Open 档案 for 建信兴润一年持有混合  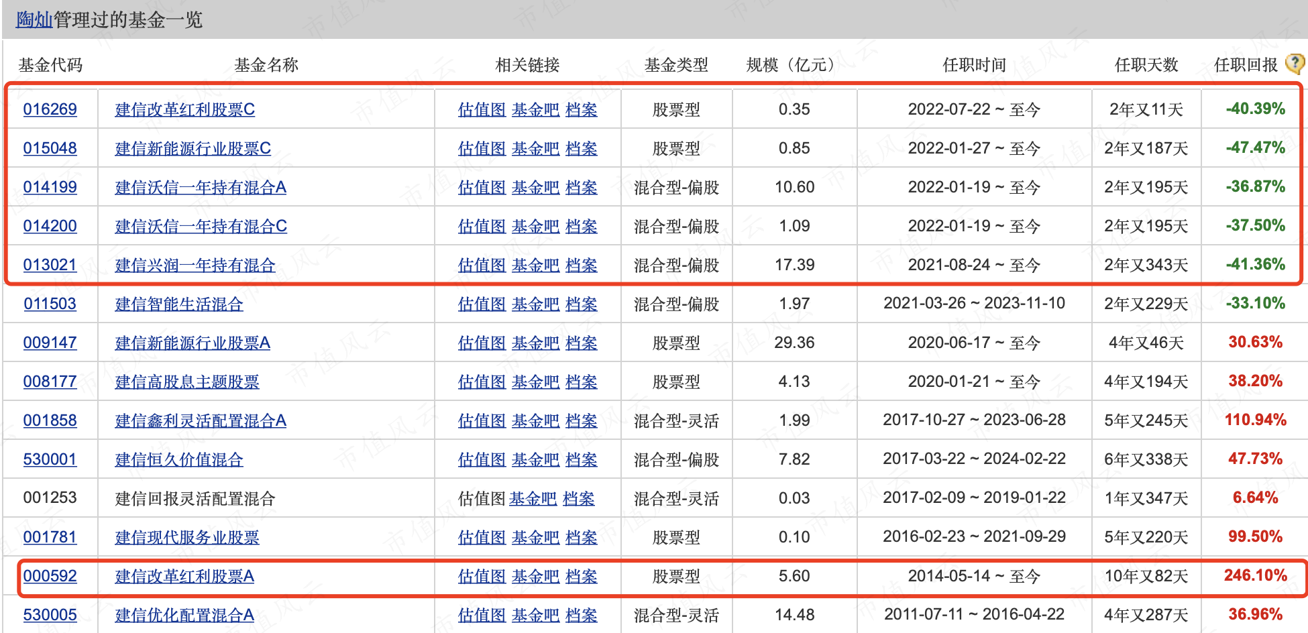coord(581,265)
